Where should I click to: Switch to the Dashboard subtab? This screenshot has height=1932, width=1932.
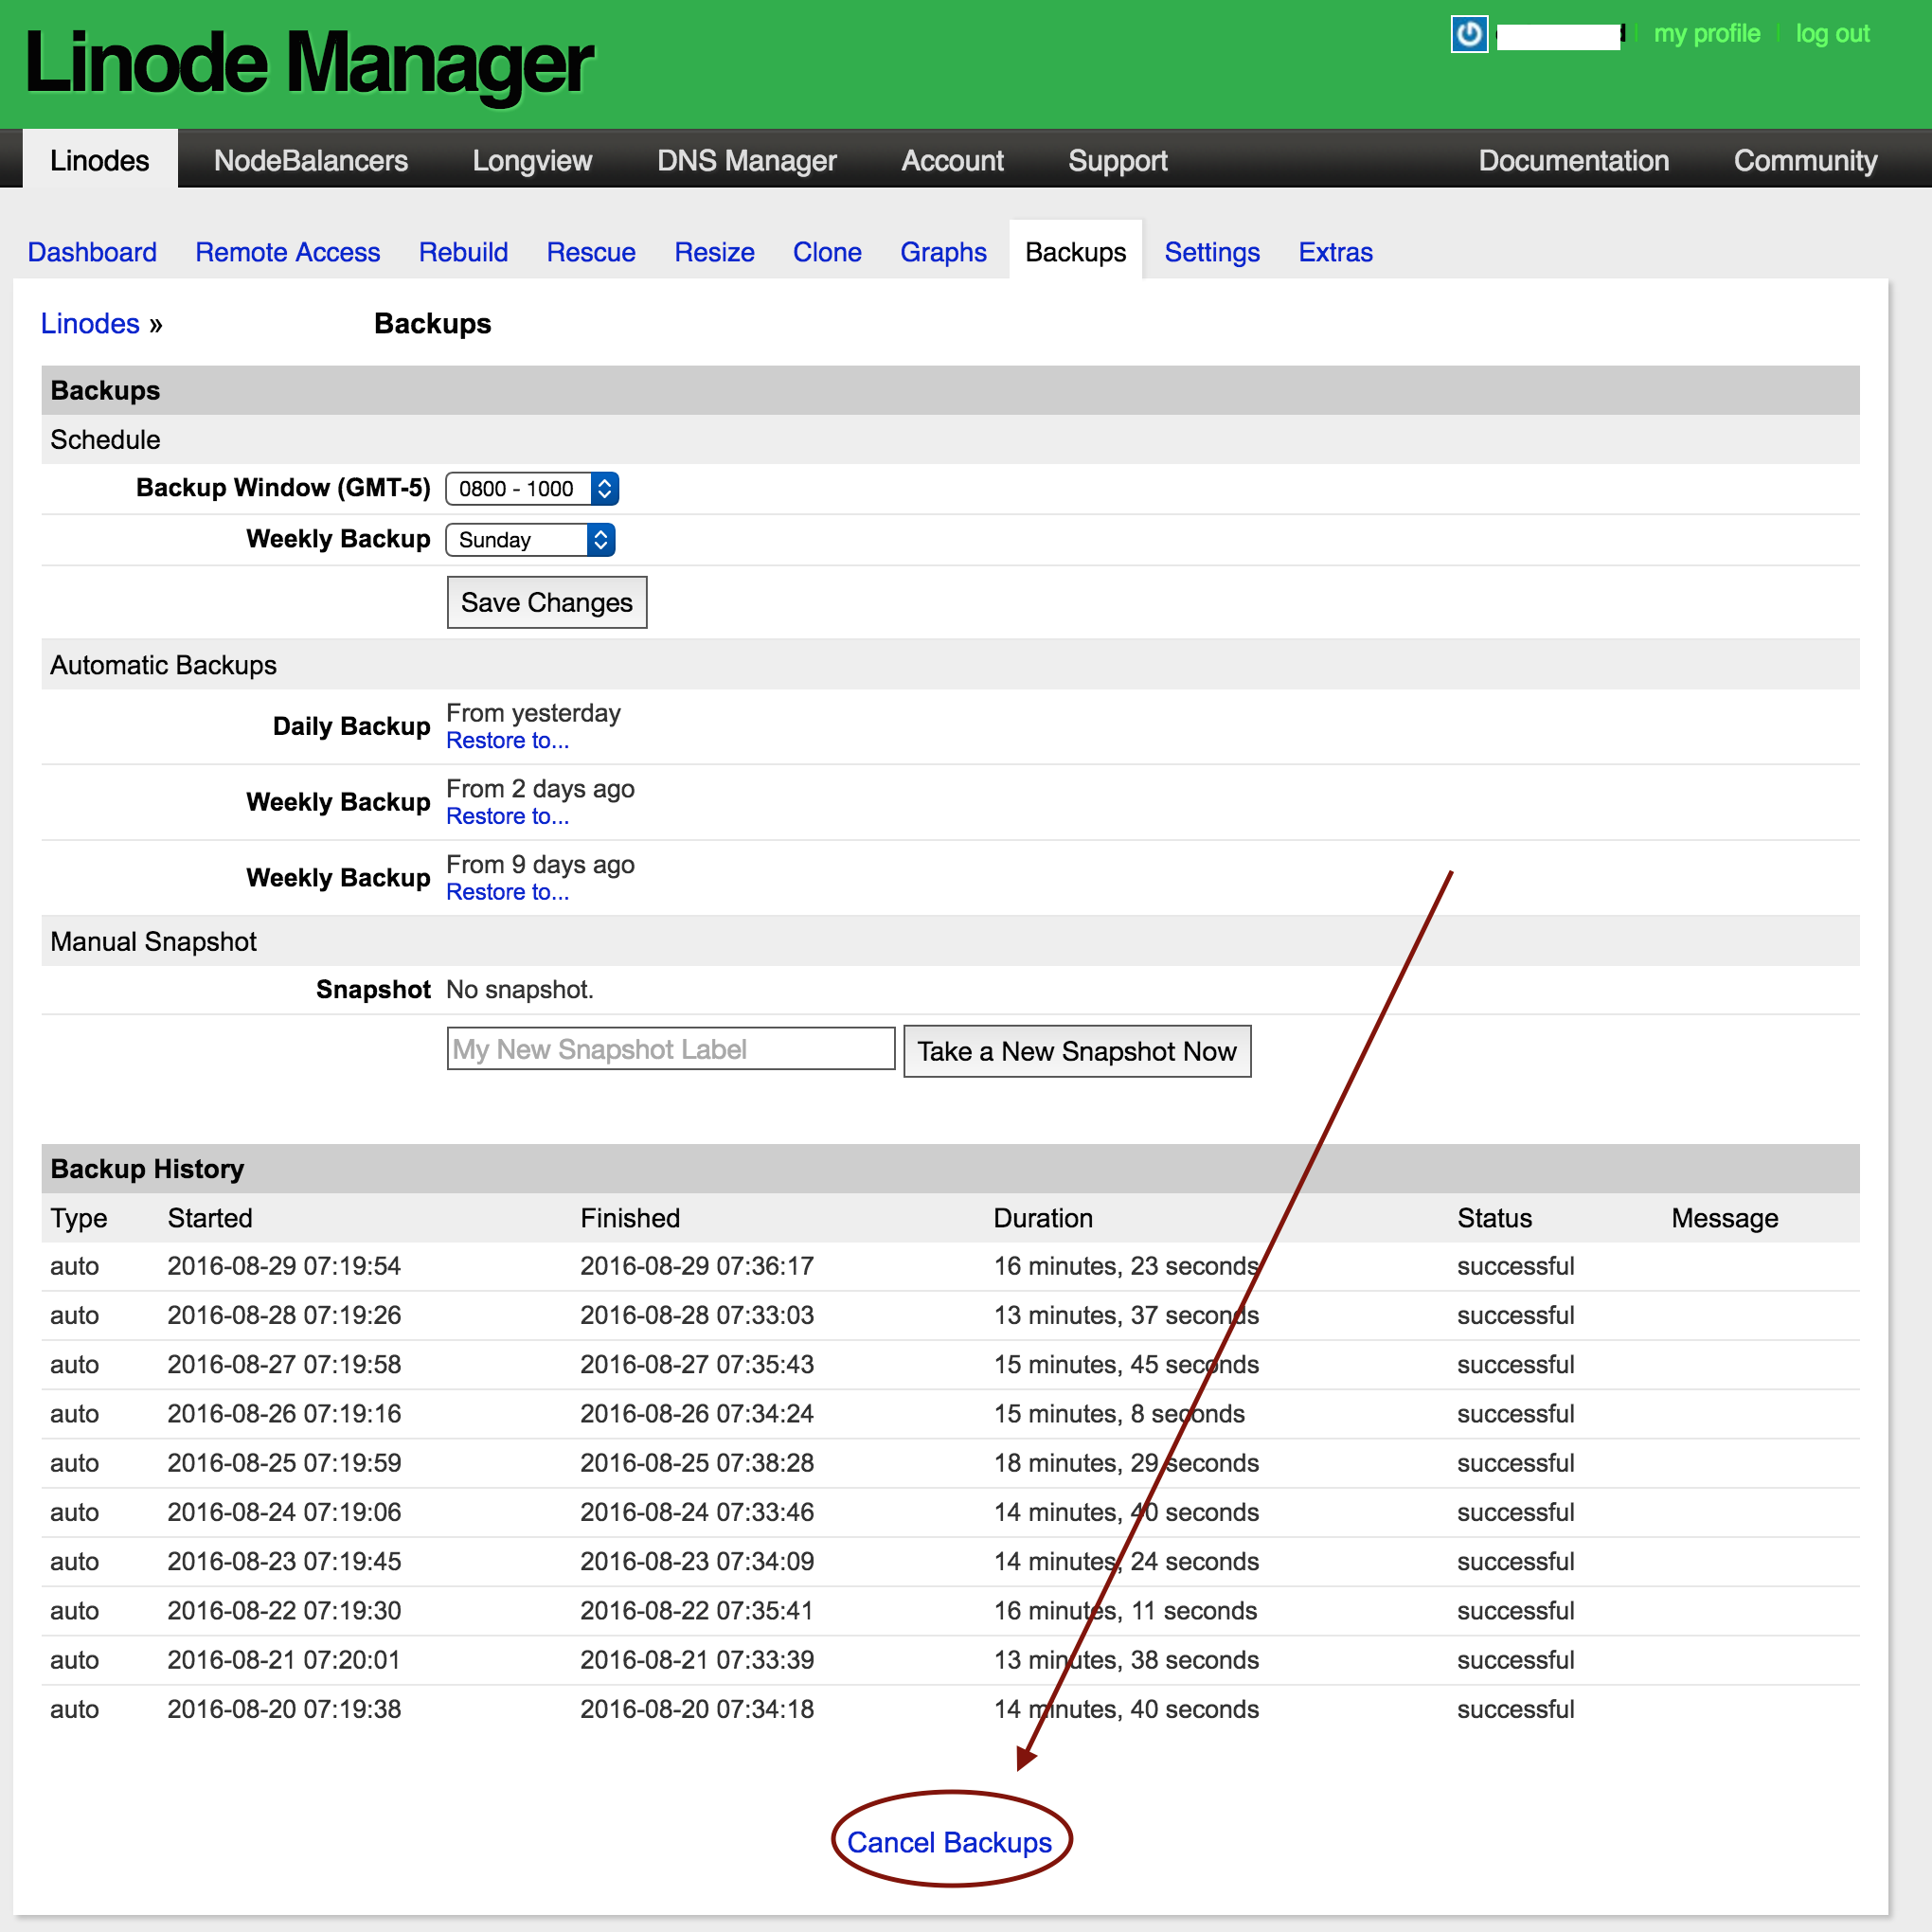coord(92,252)
